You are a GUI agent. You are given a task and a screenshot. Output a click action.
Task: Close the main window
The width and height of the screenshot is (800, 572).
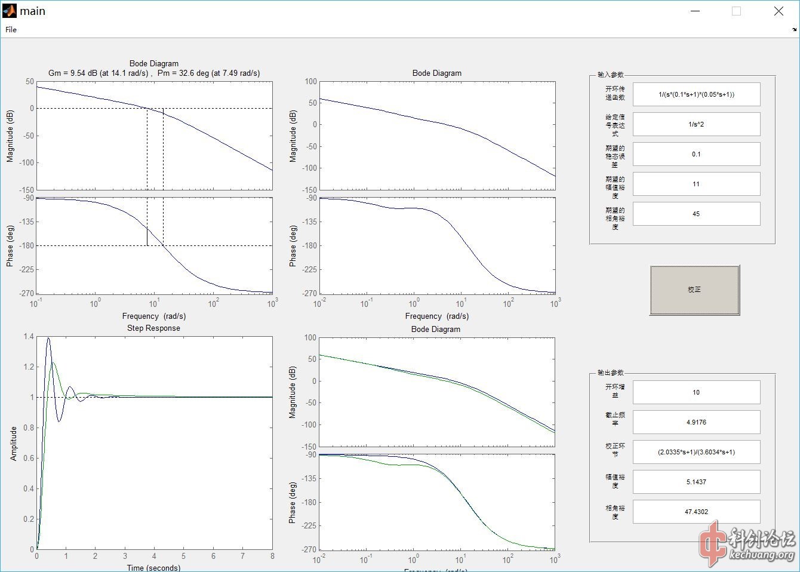779,11
